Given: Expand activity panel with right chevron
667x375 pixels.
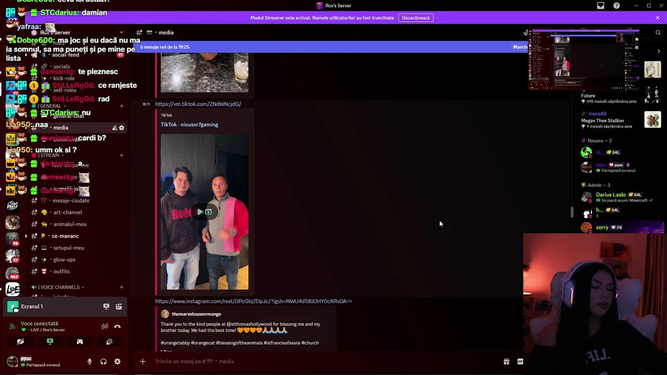Looking at the screenshot, I should (659, 51).
